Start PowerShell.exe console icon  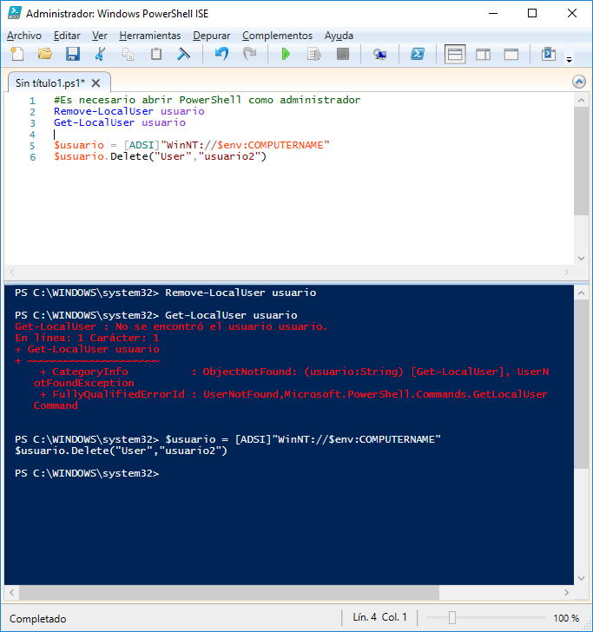pos(418,54)
